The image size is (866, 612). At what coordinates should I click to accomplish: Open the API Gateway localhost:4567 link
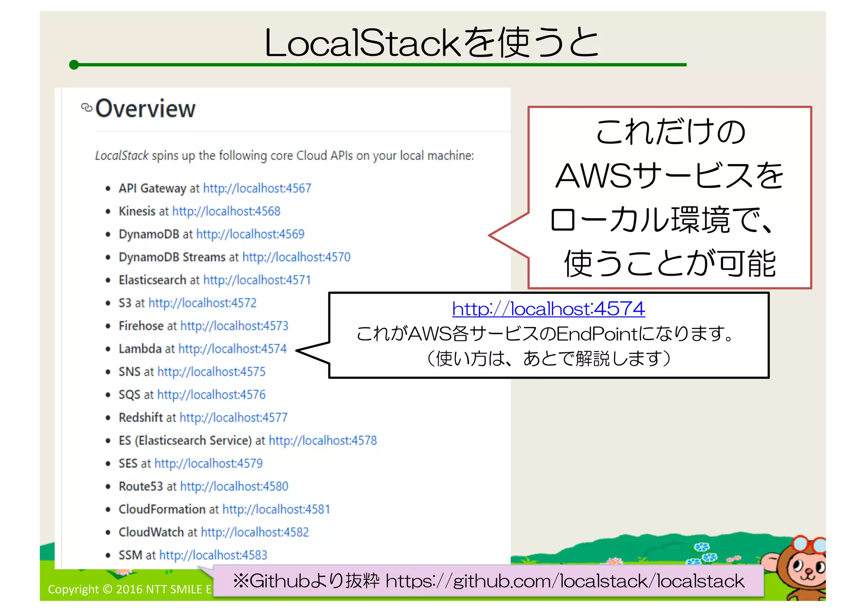coord(257,188)
